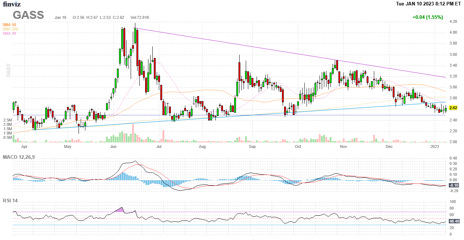Click the SMA 200 legend label

tap(10, 29)
